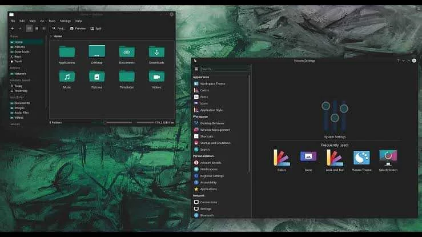Adjust the zoom slider in Dolphin status bar
422x237 pixels.
pyautogui.click(x=119, y=122)
